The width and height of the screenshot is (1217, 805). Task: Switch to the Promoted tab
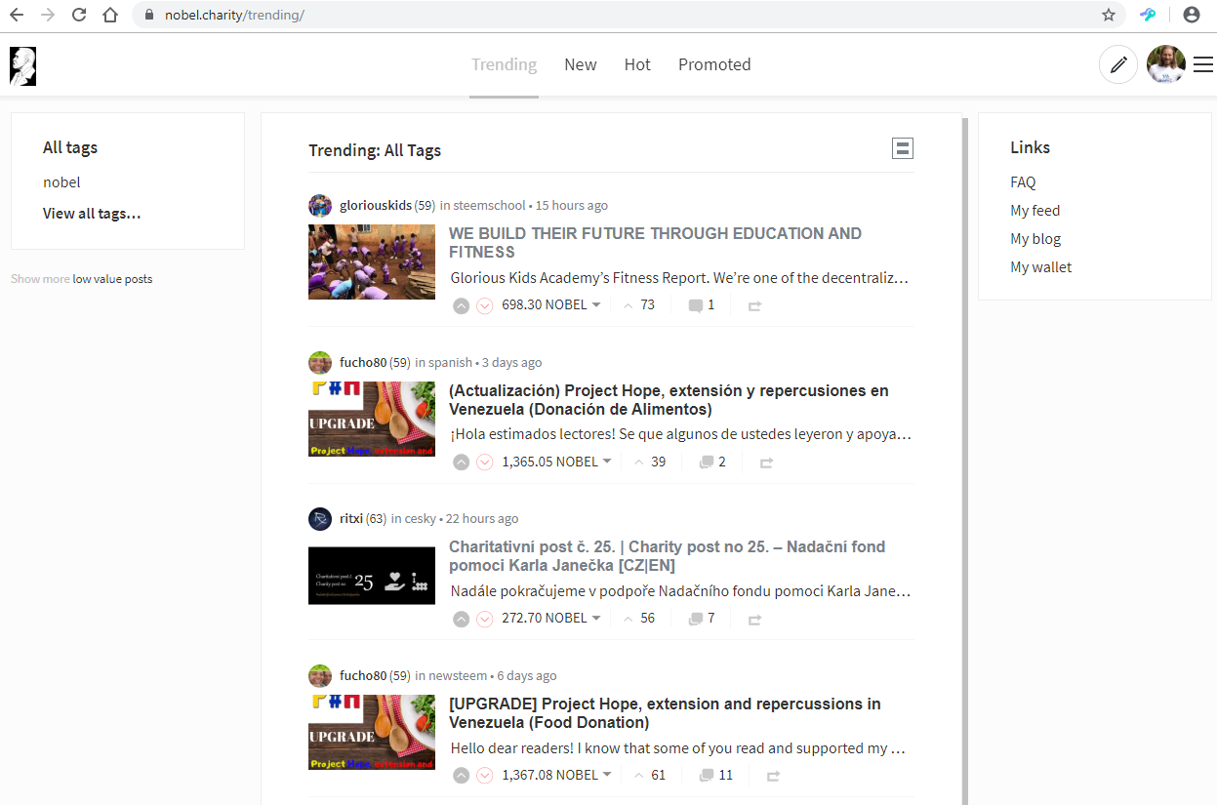(714, 64)
